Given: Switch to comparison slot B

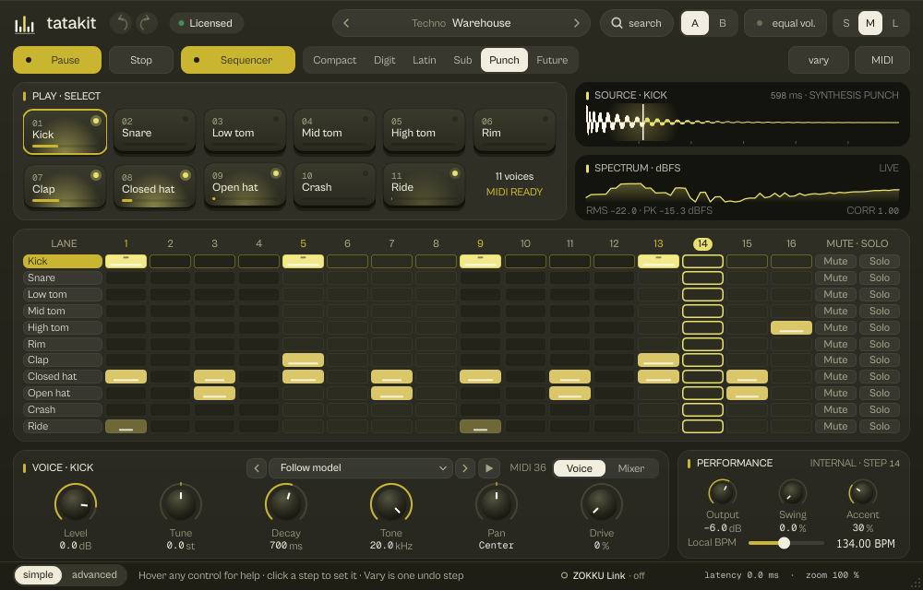Looking at the screenshot, I should tap(723, 23).
